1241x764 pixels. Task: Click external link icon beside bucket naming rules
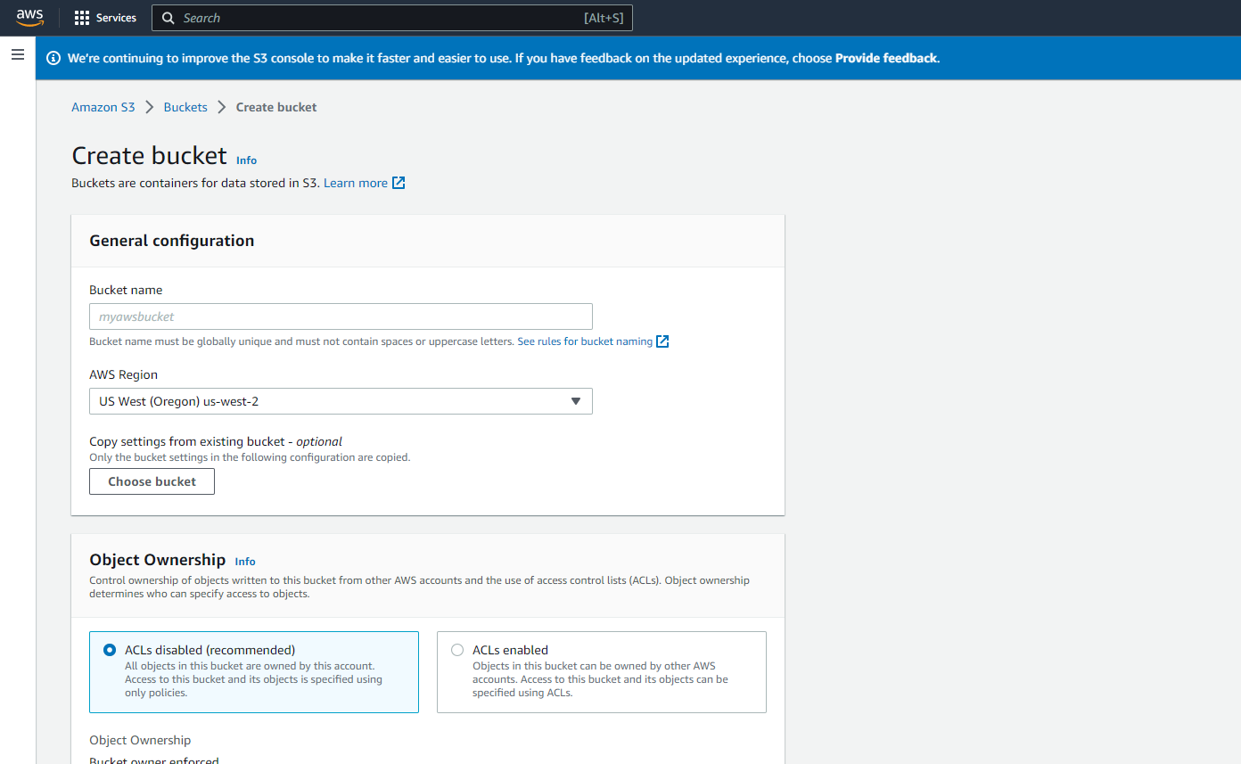coord(662,341)
